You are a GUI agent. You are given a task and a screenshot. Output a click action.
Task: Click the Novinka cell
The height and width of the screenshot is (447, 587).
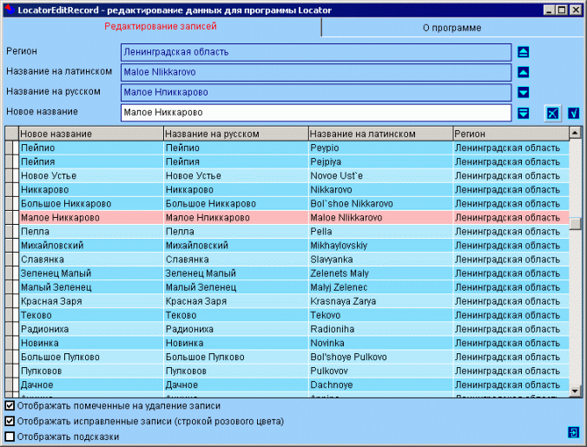tap(380, 343)
